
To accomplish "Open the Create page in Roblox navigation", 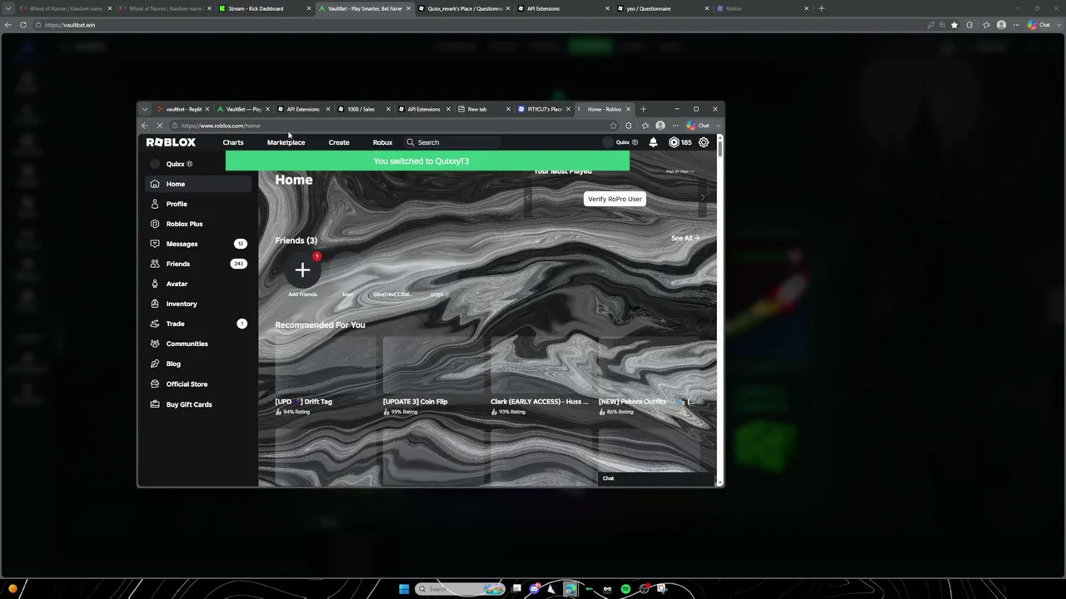I will [339, 142].
